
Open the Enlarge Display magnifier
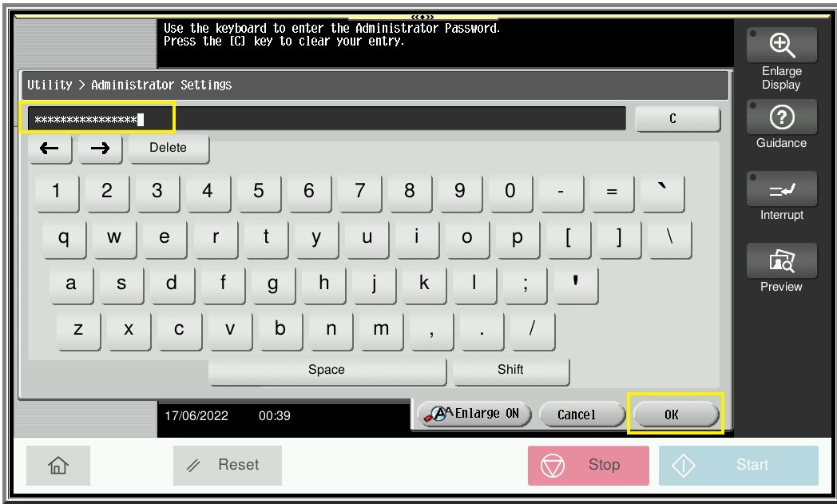[x=781, y=46]
